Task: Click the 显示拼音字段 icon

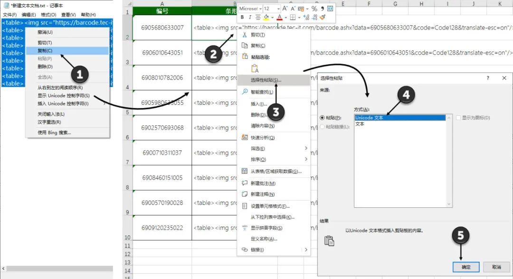Action: pyautogui.click(x=245, y=228)
